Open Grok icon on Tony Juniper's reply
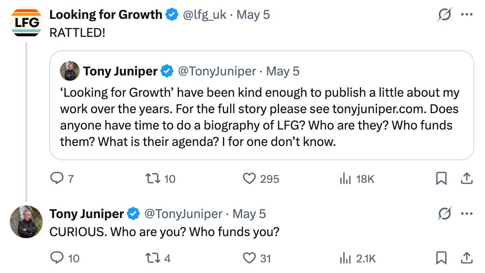The height and width of the screenshot is (273, 485). [445, 213]
